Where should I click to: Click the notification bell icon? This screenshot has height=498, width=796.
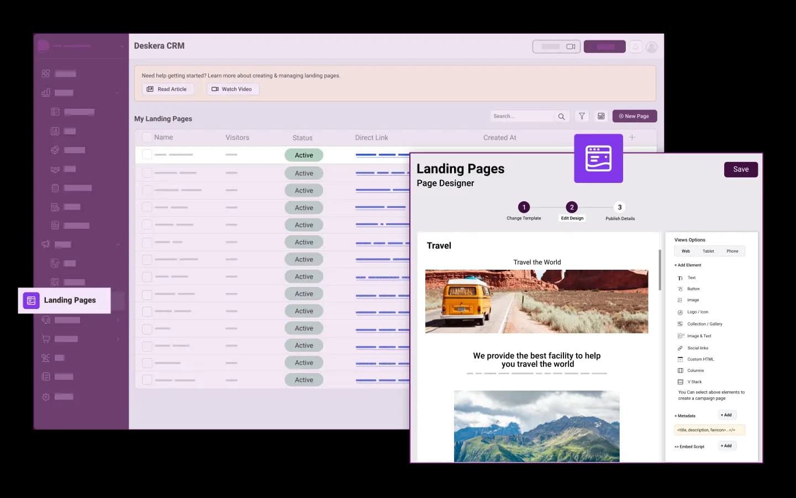pyautogui.click(x=636, y=47)
